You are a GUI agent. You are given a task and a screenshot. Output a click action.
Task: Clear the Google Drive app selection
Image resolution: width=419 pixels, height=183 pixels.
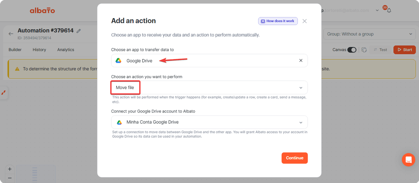coord(301,61)
